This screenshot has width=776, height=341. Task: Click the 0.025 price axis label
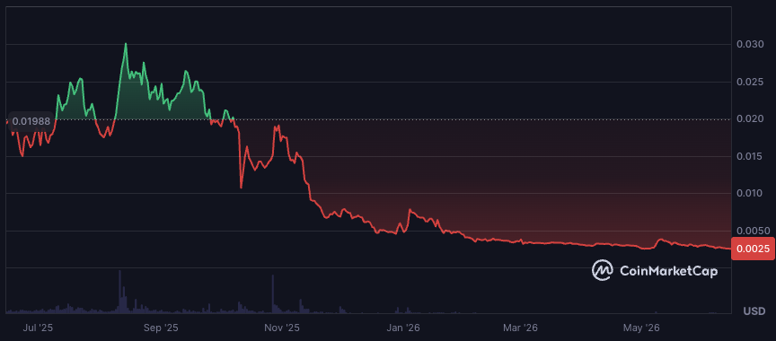pos(749,82)
